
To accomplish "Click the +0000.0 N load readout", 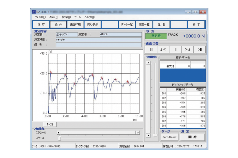I will click(x=194, y=36).
